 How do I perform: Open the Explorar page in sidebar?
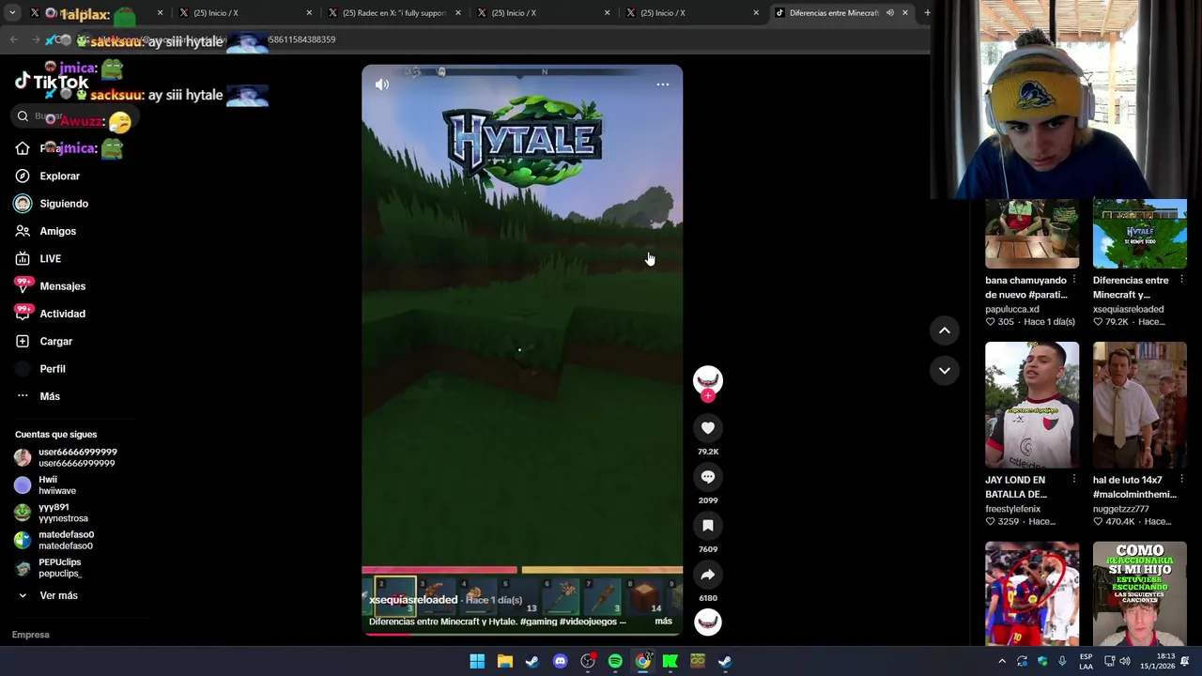point(48,176)
